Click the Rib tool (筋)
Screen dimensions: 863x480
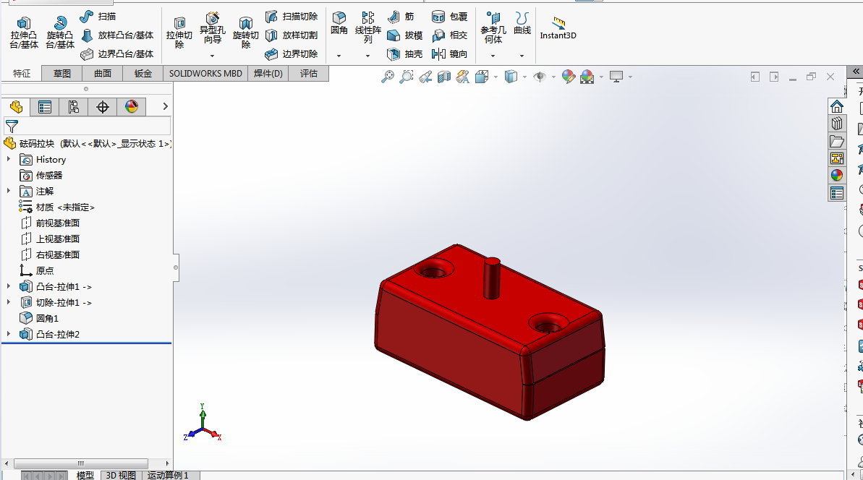click(401, 17)
